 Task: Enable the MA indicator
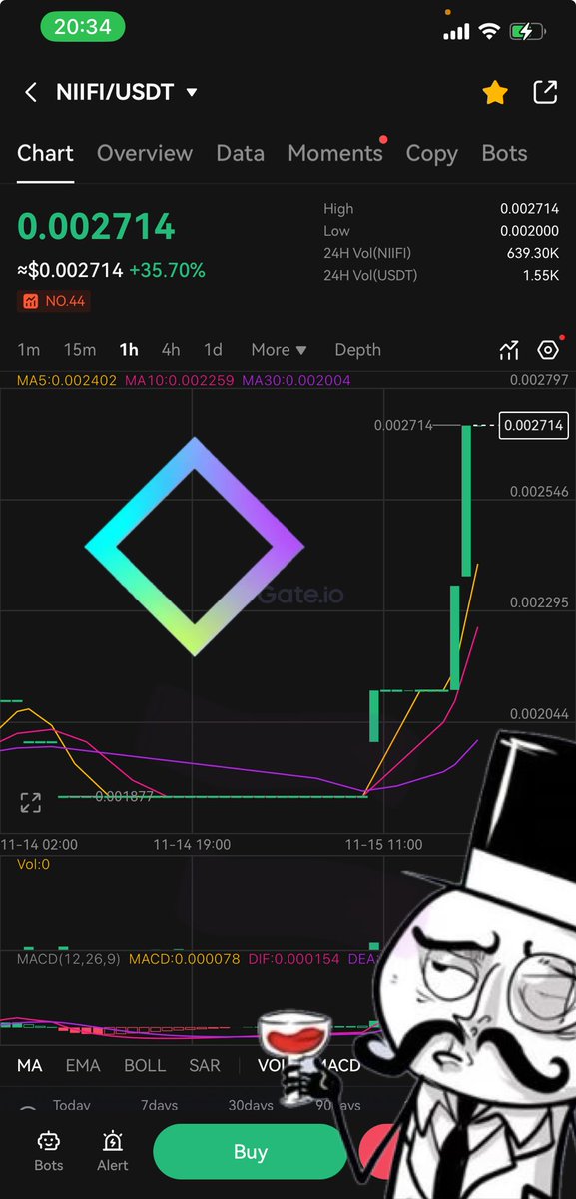(x=30, y=1066)
